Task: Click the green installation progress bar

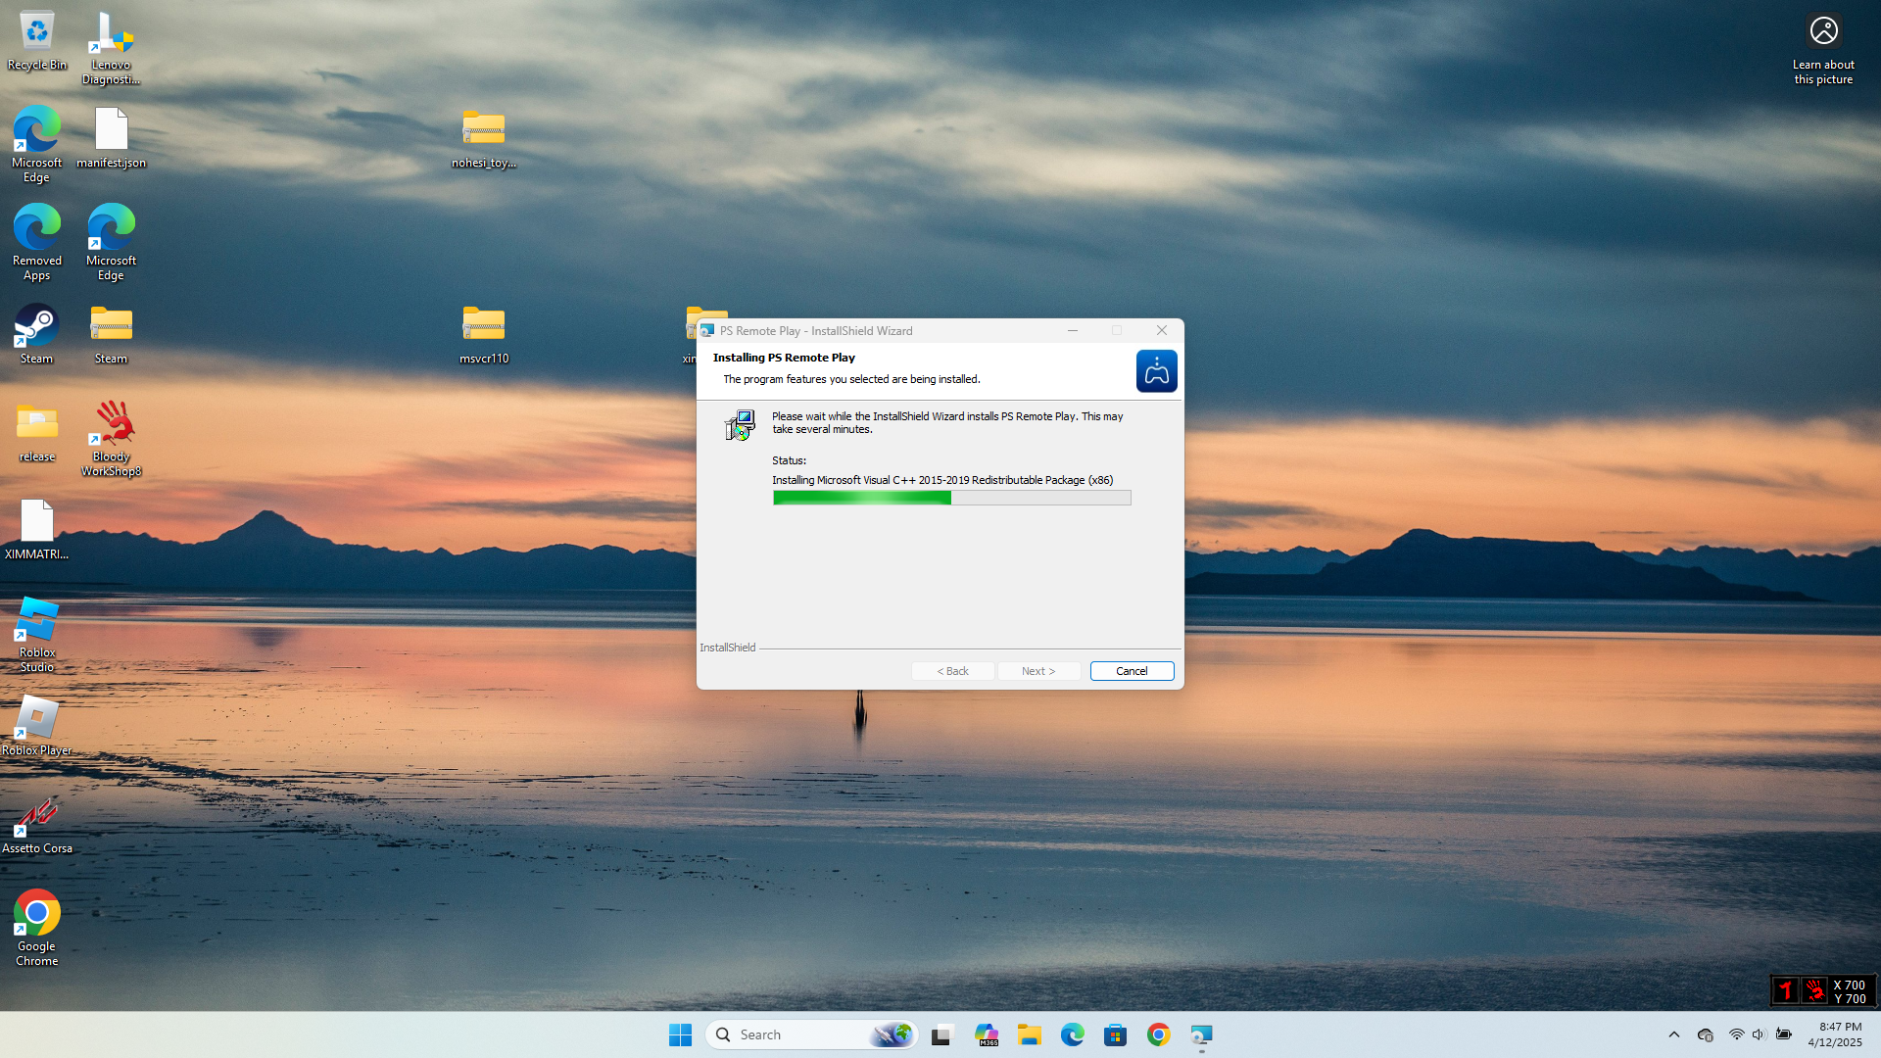Action: coord(951,498)
